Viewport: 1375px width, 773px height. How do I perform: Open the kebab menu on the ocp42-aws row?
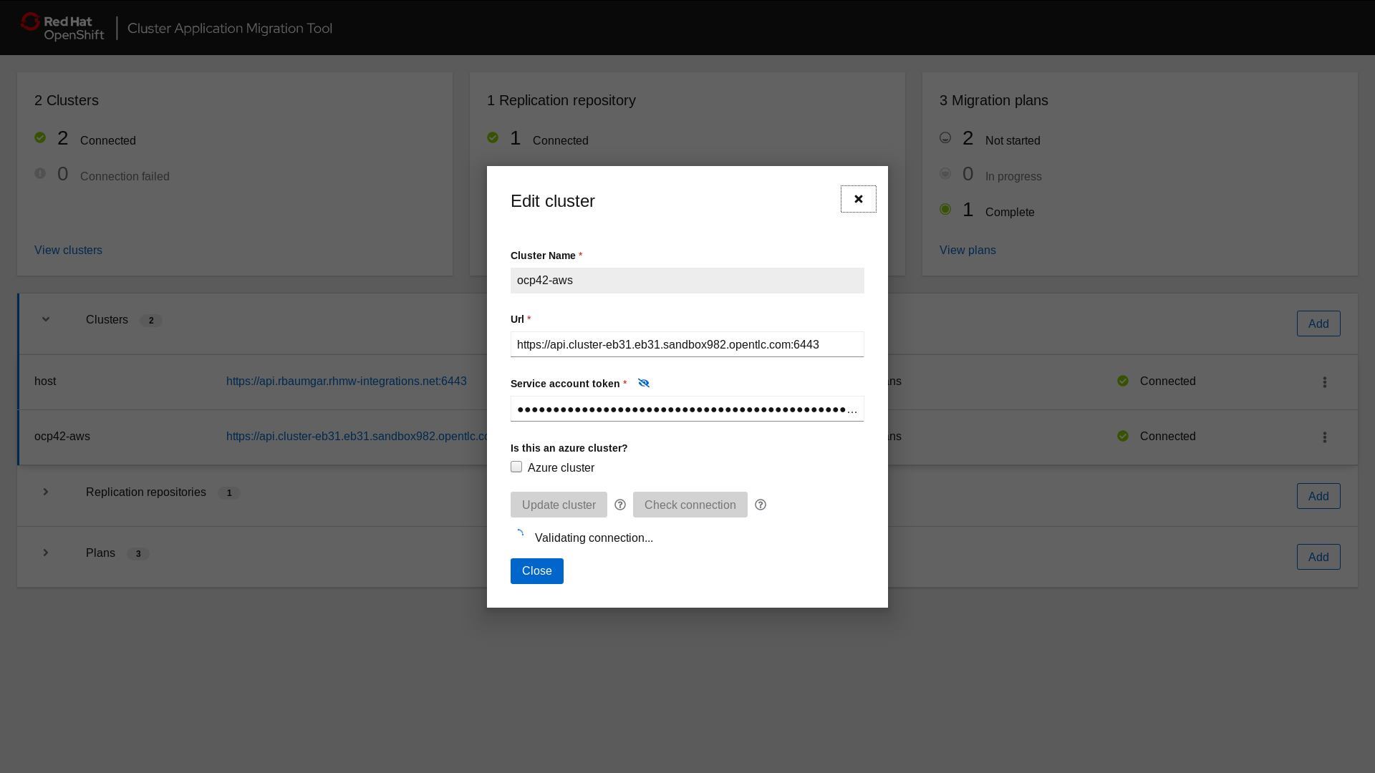tap(1324, 437)
